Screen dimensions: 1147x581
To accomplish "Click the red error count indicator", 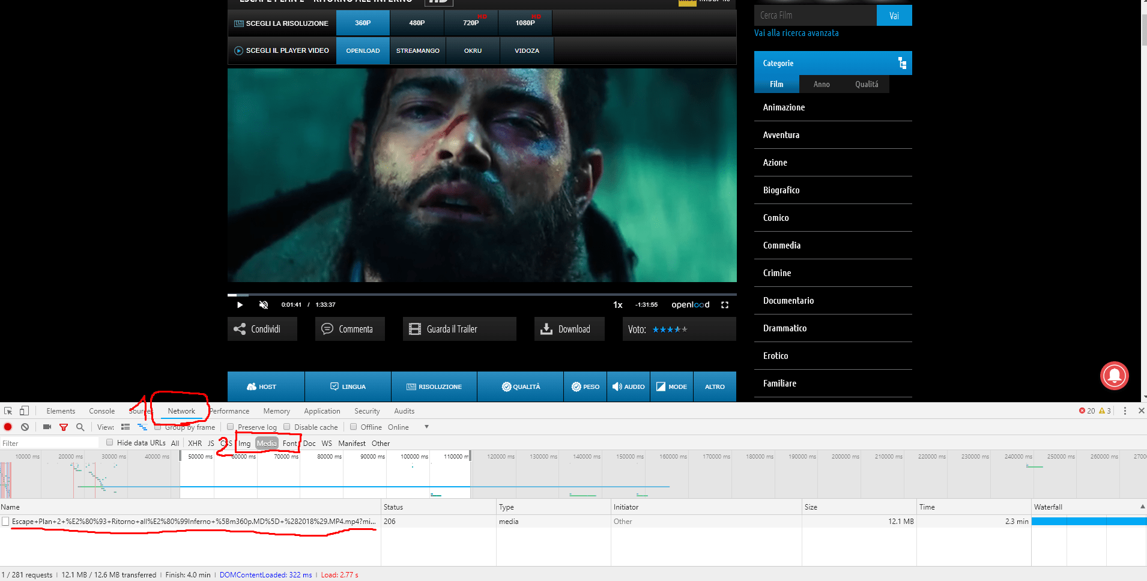I will click(x=1087, y=411).
